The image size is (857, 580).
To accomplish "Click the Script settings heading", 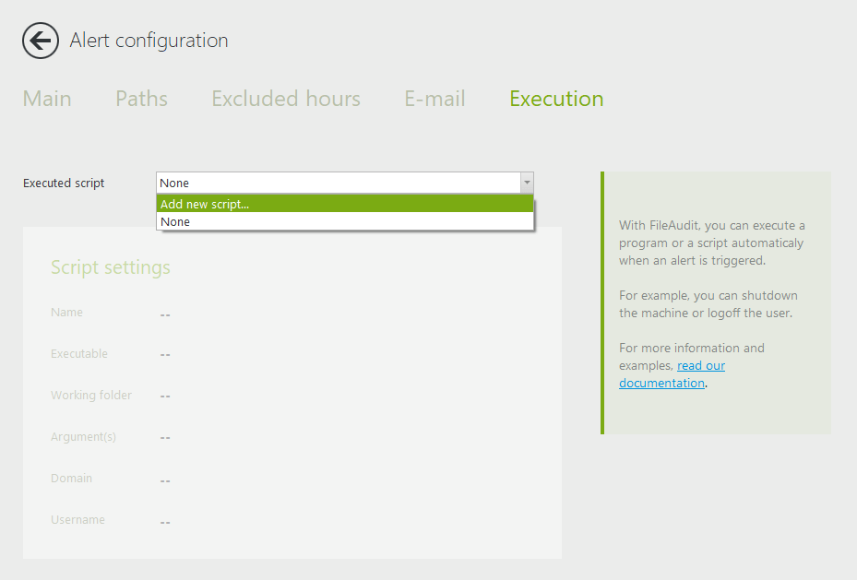I will 111,267.
